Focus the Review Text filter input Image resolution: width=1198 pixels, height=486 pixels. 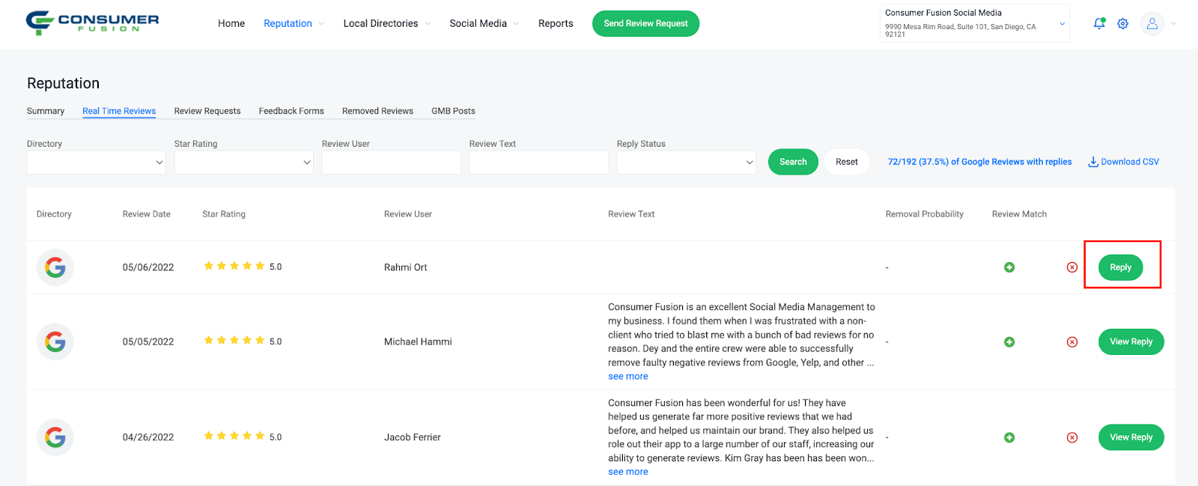(538, 162)
